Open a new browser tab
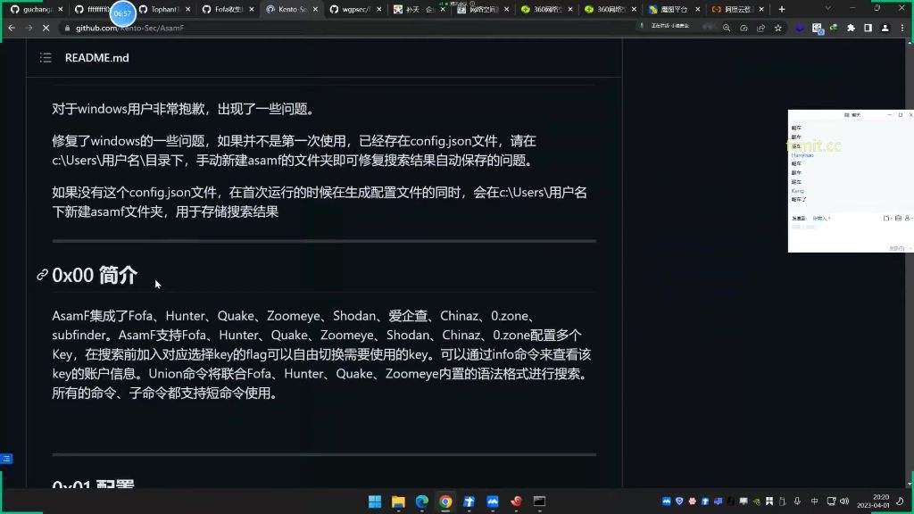 tap(782, 9)
